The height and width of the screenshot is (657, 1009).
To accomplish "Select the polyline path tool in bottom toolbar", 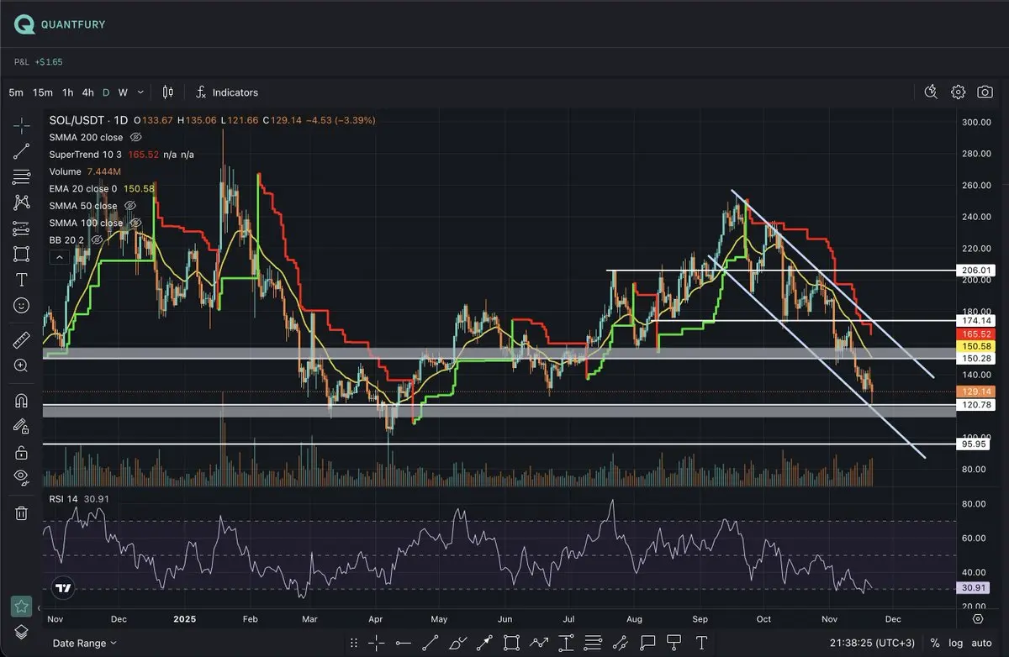I will click(x=539, y=644).
